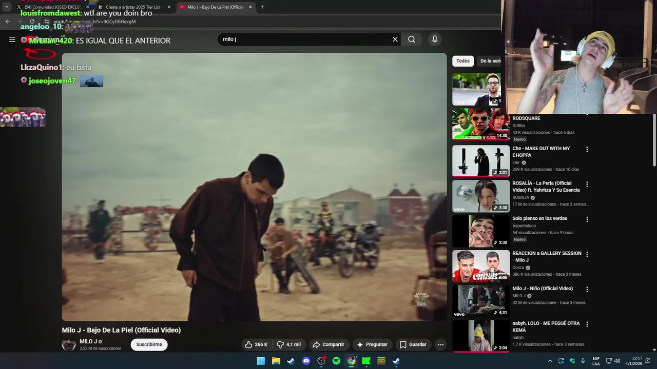This screenshot has width=657, height=369.
Task: Select the De la serie filter chip
Action: click(490, 61)
